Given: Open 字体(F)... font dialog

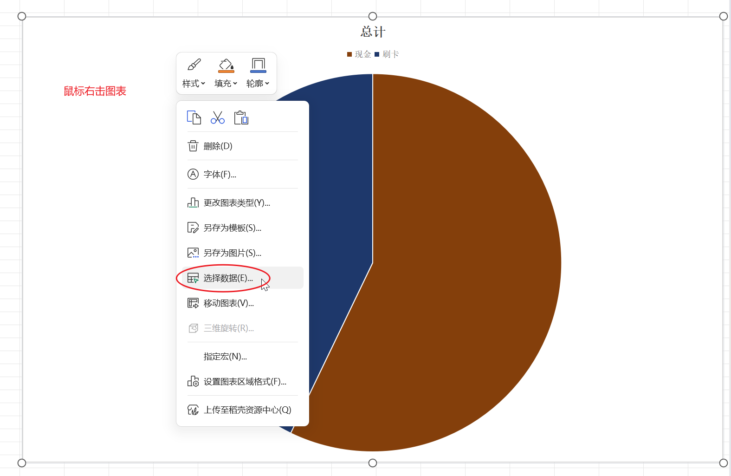Looking at the screenshot, I should point(242,175).
